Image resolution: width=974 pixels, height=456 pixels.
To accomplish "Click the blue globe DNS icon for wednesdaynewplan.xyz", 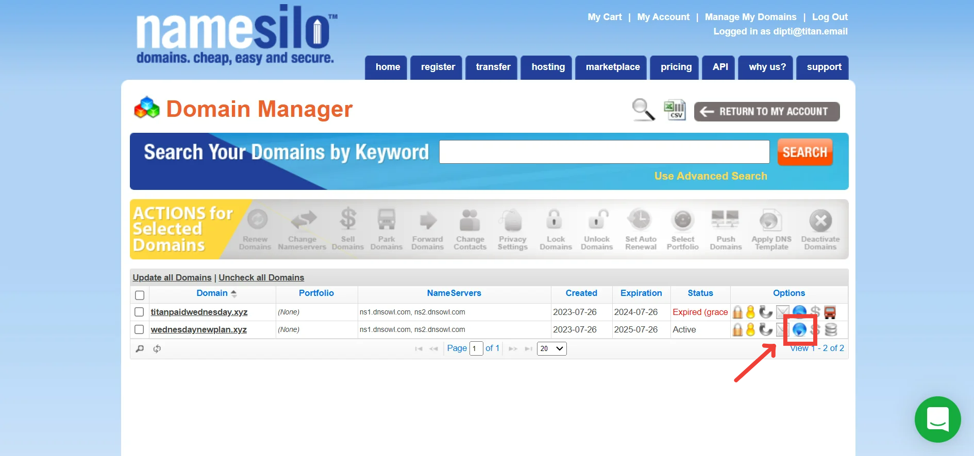I will pyautogui.click(x=799, y=329).
